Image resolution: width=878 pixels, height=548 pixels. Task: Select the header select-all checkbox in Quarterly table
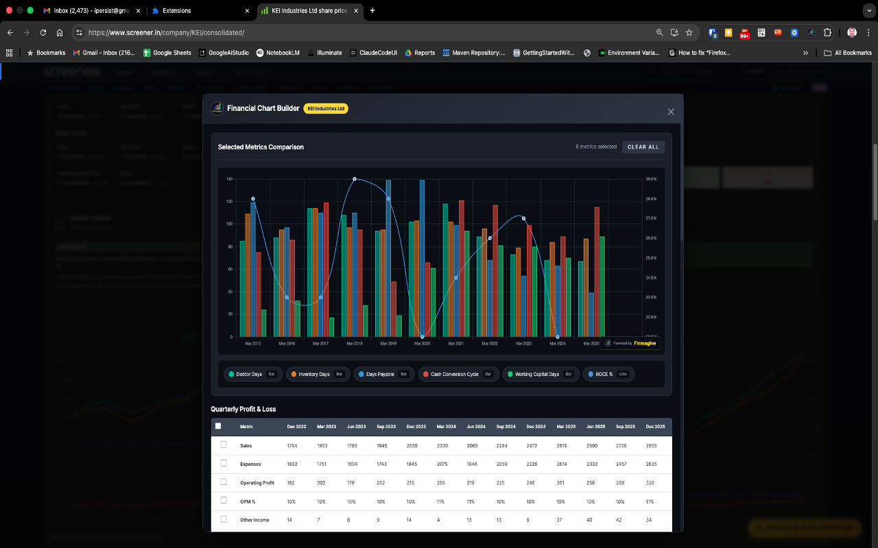(218, 425)
